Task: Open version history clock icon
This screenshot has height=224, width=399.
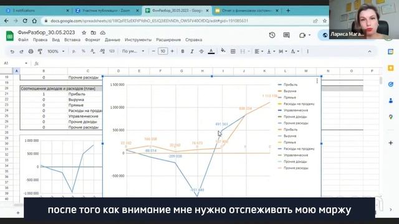Action: coord(272,35)
